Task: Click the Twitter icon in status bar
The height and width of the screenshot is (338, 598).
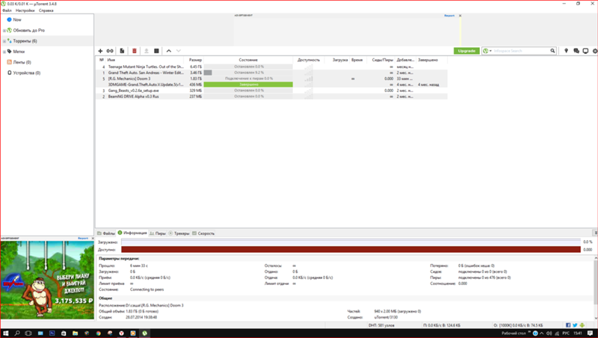Action: (575, 325)
